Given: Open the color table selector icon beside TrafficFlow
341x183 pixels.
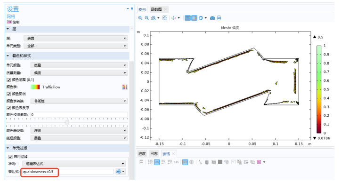Looking at the screenshot, I should [125, 87].
